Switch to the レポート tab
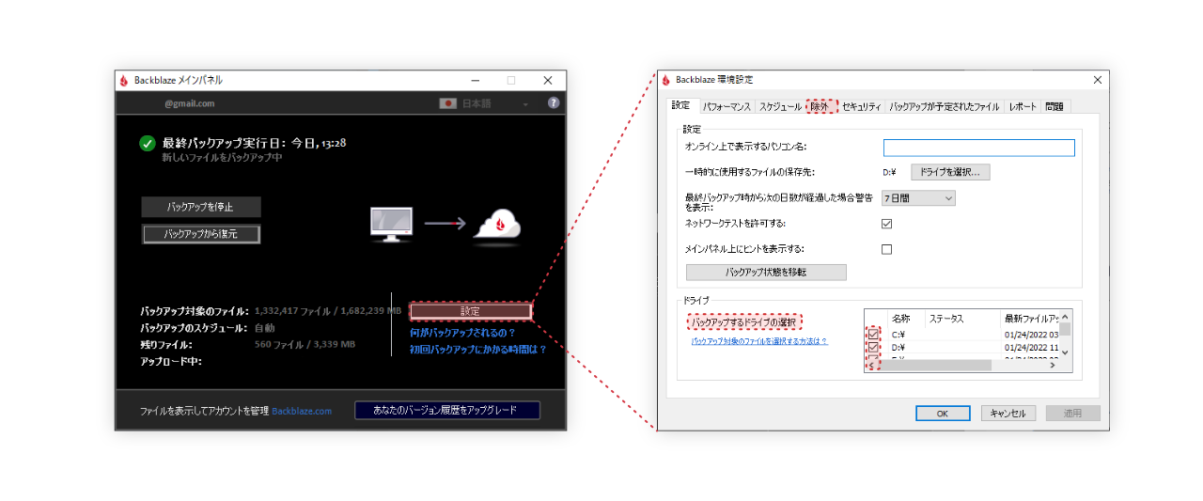 1023,107
